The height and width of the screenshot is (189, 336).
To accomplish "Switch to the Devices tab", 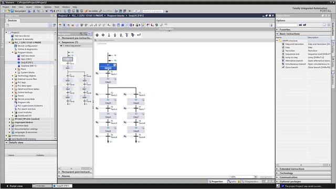I will 12,20.
